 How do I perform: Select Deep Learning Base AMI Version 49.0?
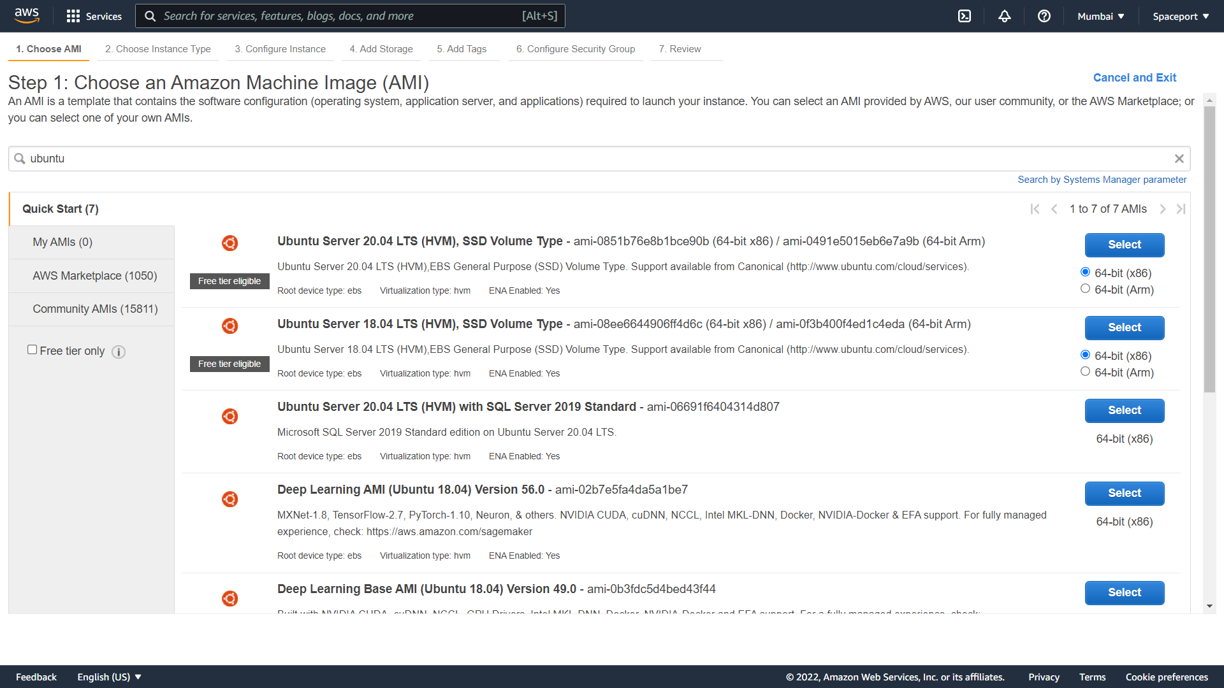pyautogui.click(x=1125, y=592)
